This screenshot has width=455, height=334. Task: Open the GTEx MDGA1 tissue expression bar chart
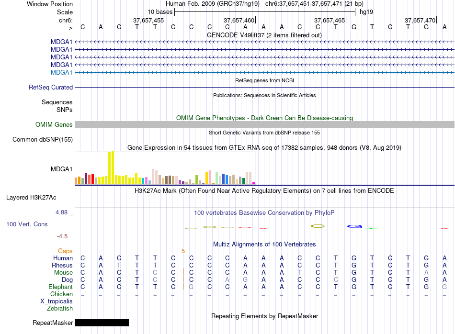pyautogui.click(x=165, y=168)
